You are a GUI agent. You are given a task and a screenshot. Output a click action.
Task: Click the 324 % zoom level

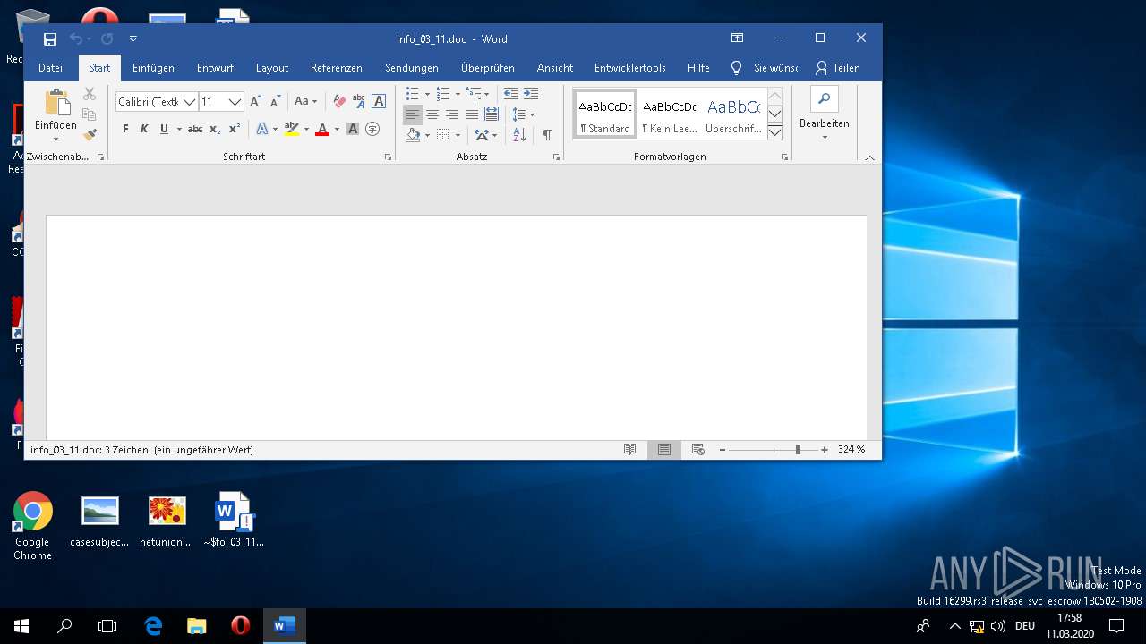851,450
